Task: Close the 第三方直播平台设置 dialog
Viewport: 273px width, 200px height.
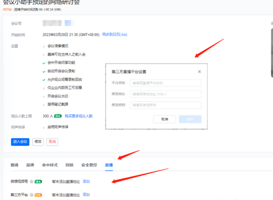Action: 199,72
